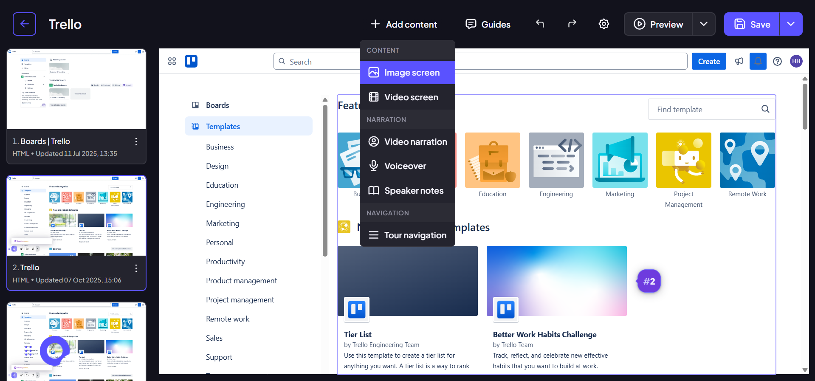Screen dimensions: 815x381
Task: Open the Education category in sidebar
Action: 222,185
